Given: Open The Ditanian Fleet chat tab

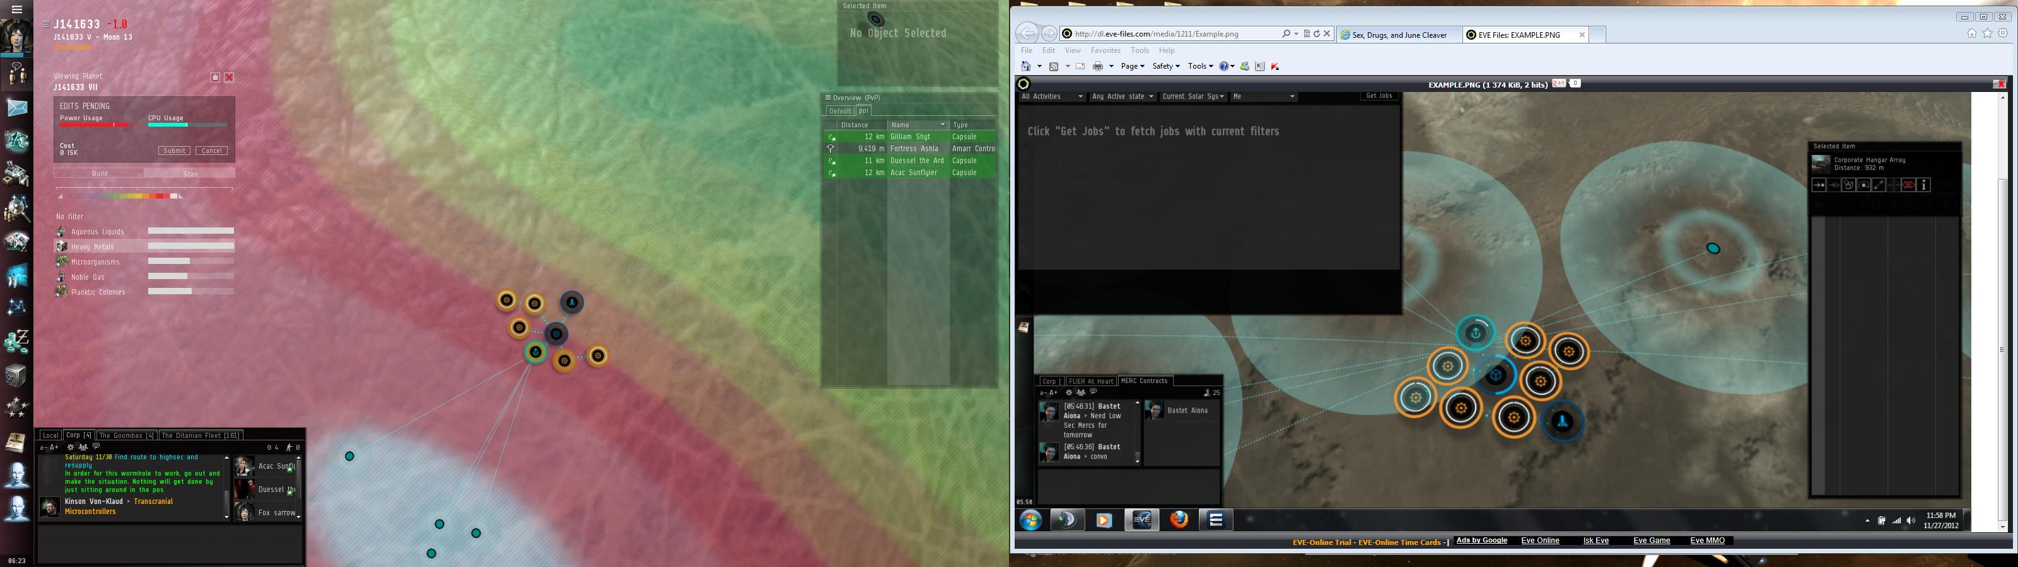Looking at the screenshot, I should (x=201, y=435).
